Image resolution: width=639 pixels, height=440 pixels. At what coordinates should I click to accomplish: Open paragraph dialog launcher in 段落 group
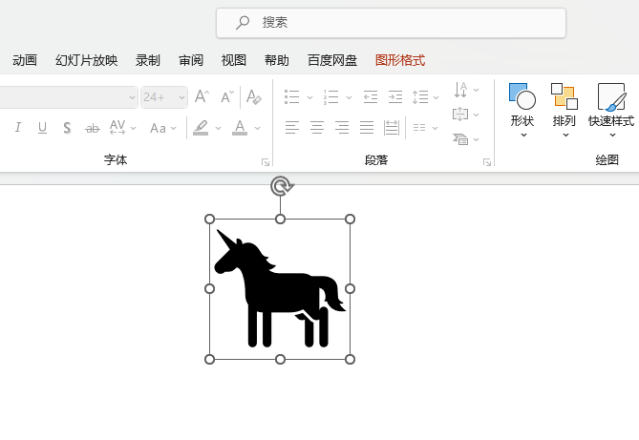coord(487,162)
